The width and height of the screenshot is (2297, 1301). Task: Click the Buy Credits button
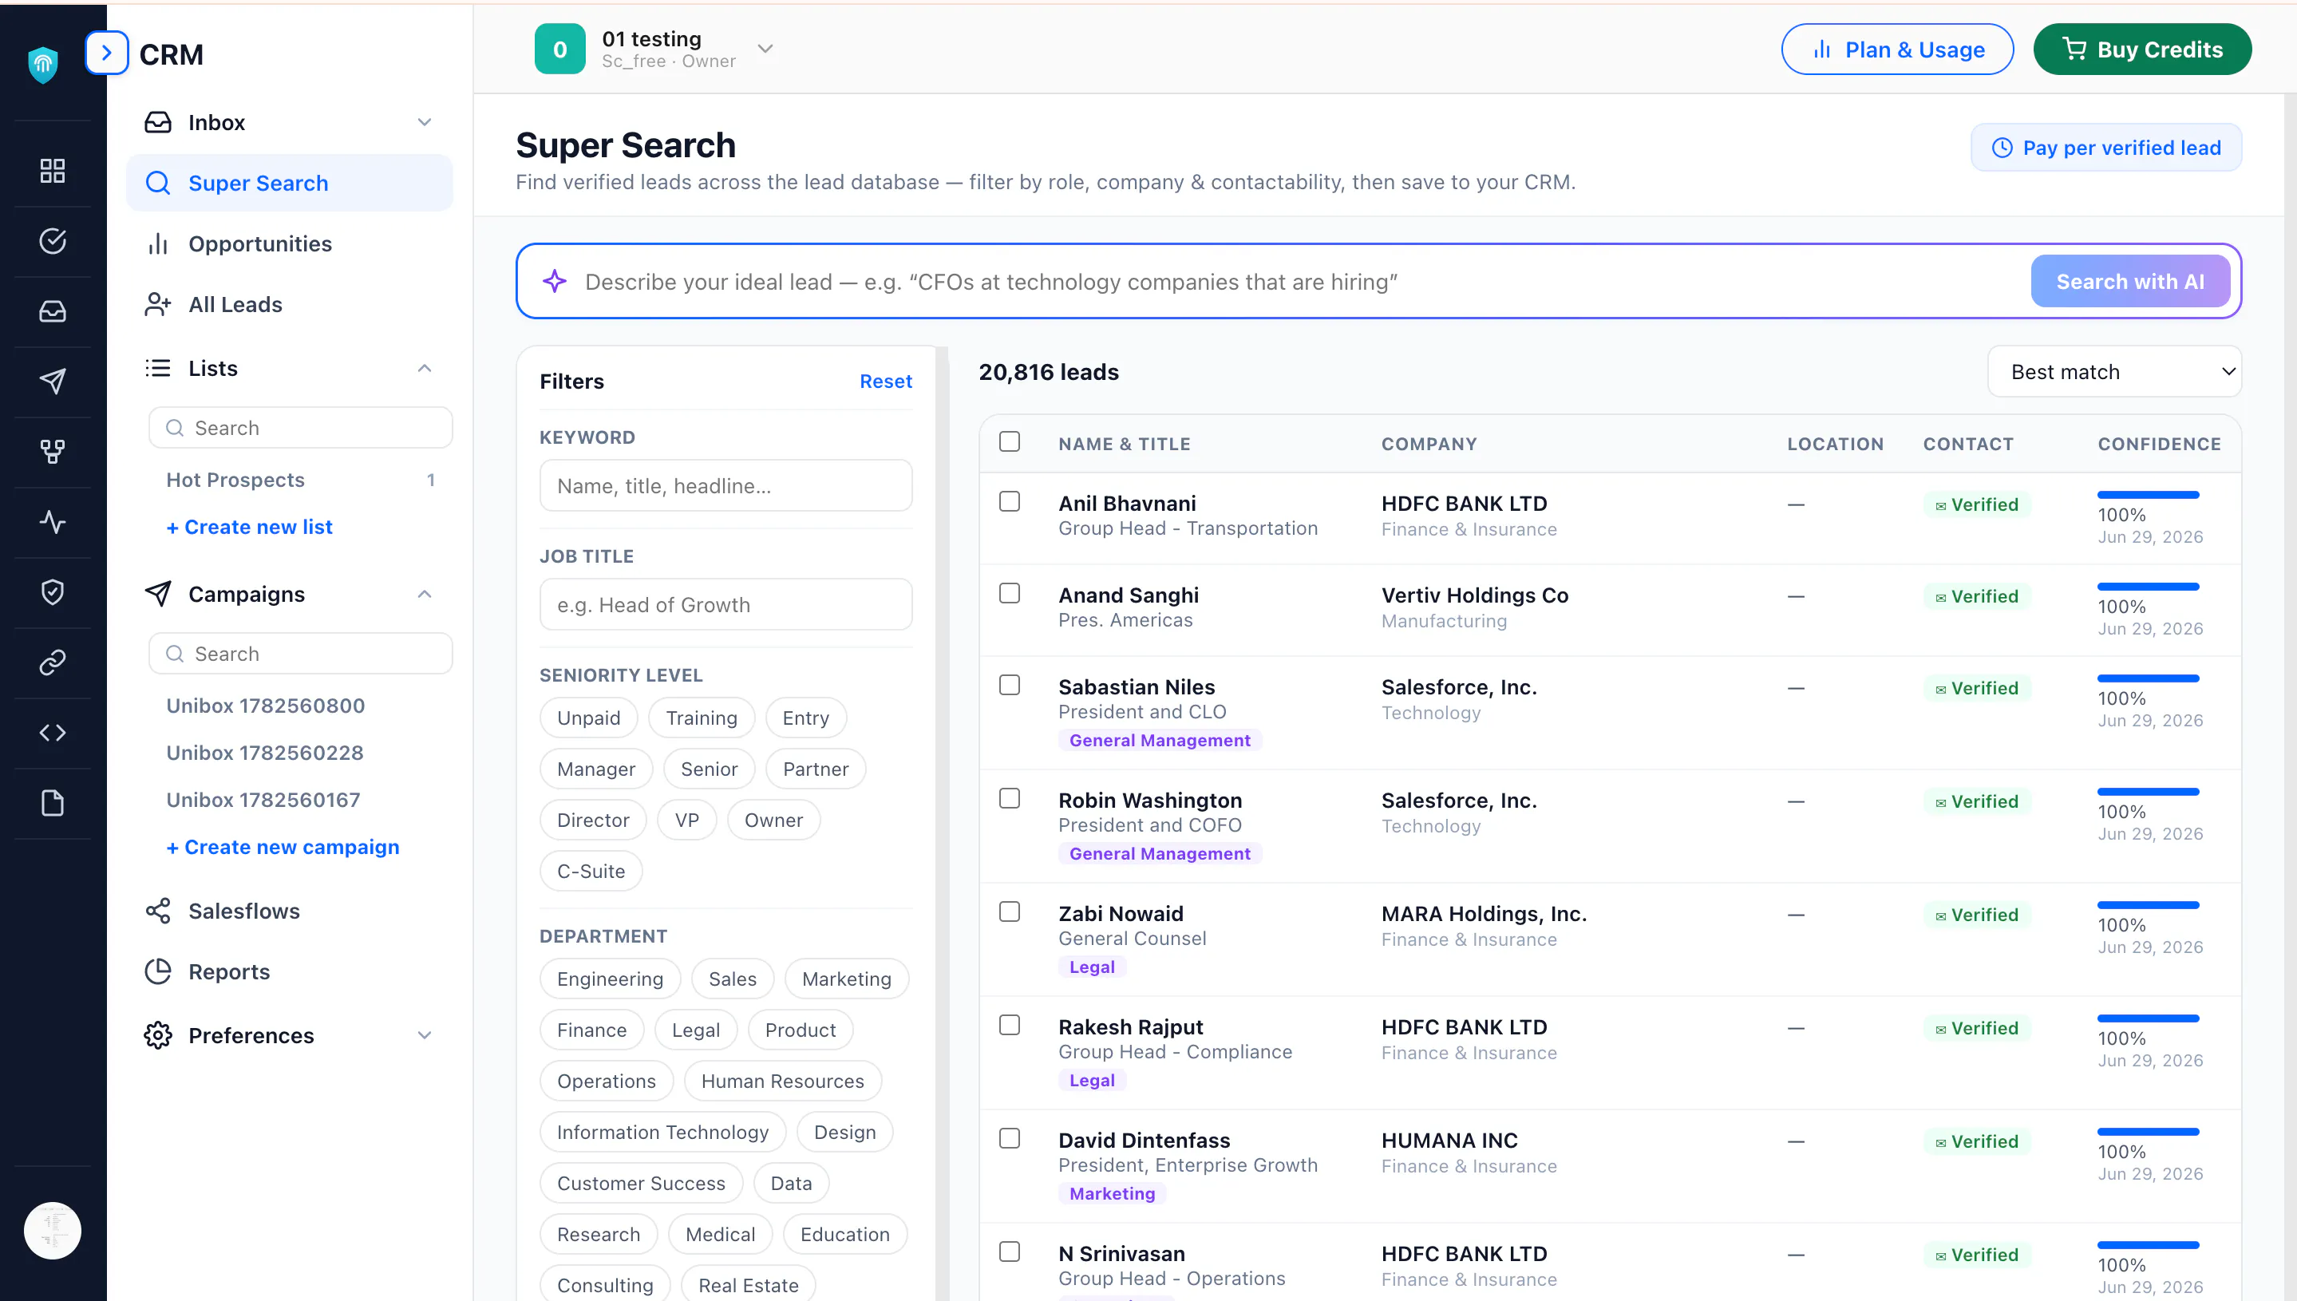pyautogui.click(x=2141, y=49)
